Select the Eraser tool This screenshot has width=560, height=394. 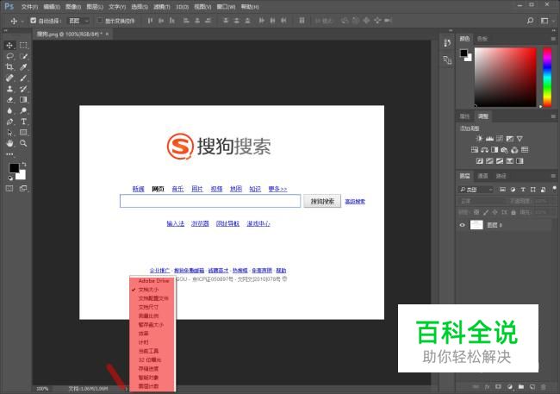click(9, 100)
